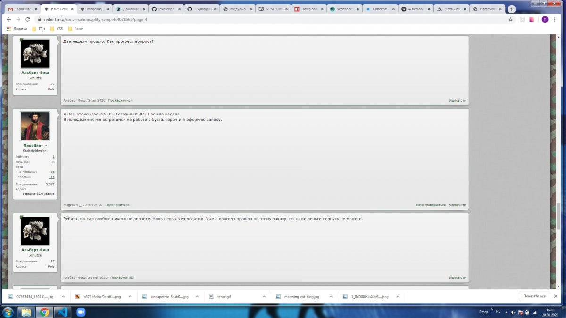The image size is (566, 318).
Task: Click Відповісти on Magellan's post
Action: [457, 205]
